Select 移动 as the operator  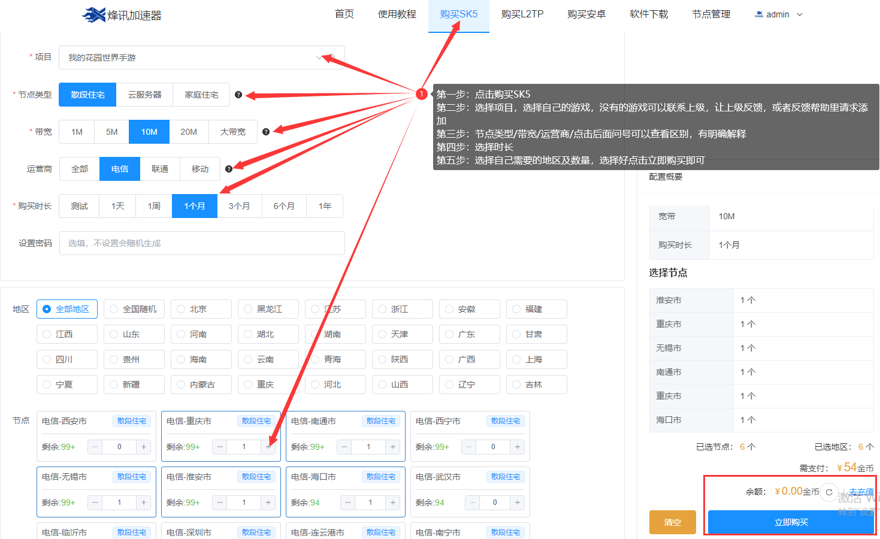coord(200,169)
